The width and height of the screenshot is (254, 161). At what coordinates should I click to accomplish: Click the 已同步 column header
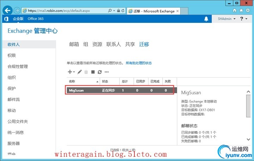141,82
